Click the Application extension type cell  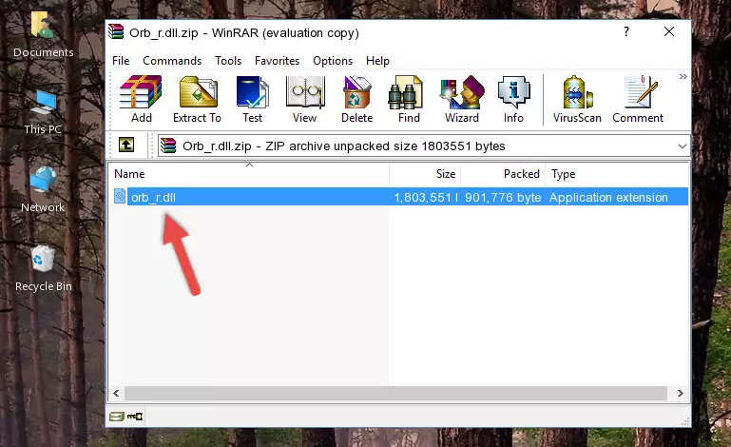(x=608, y=198)
